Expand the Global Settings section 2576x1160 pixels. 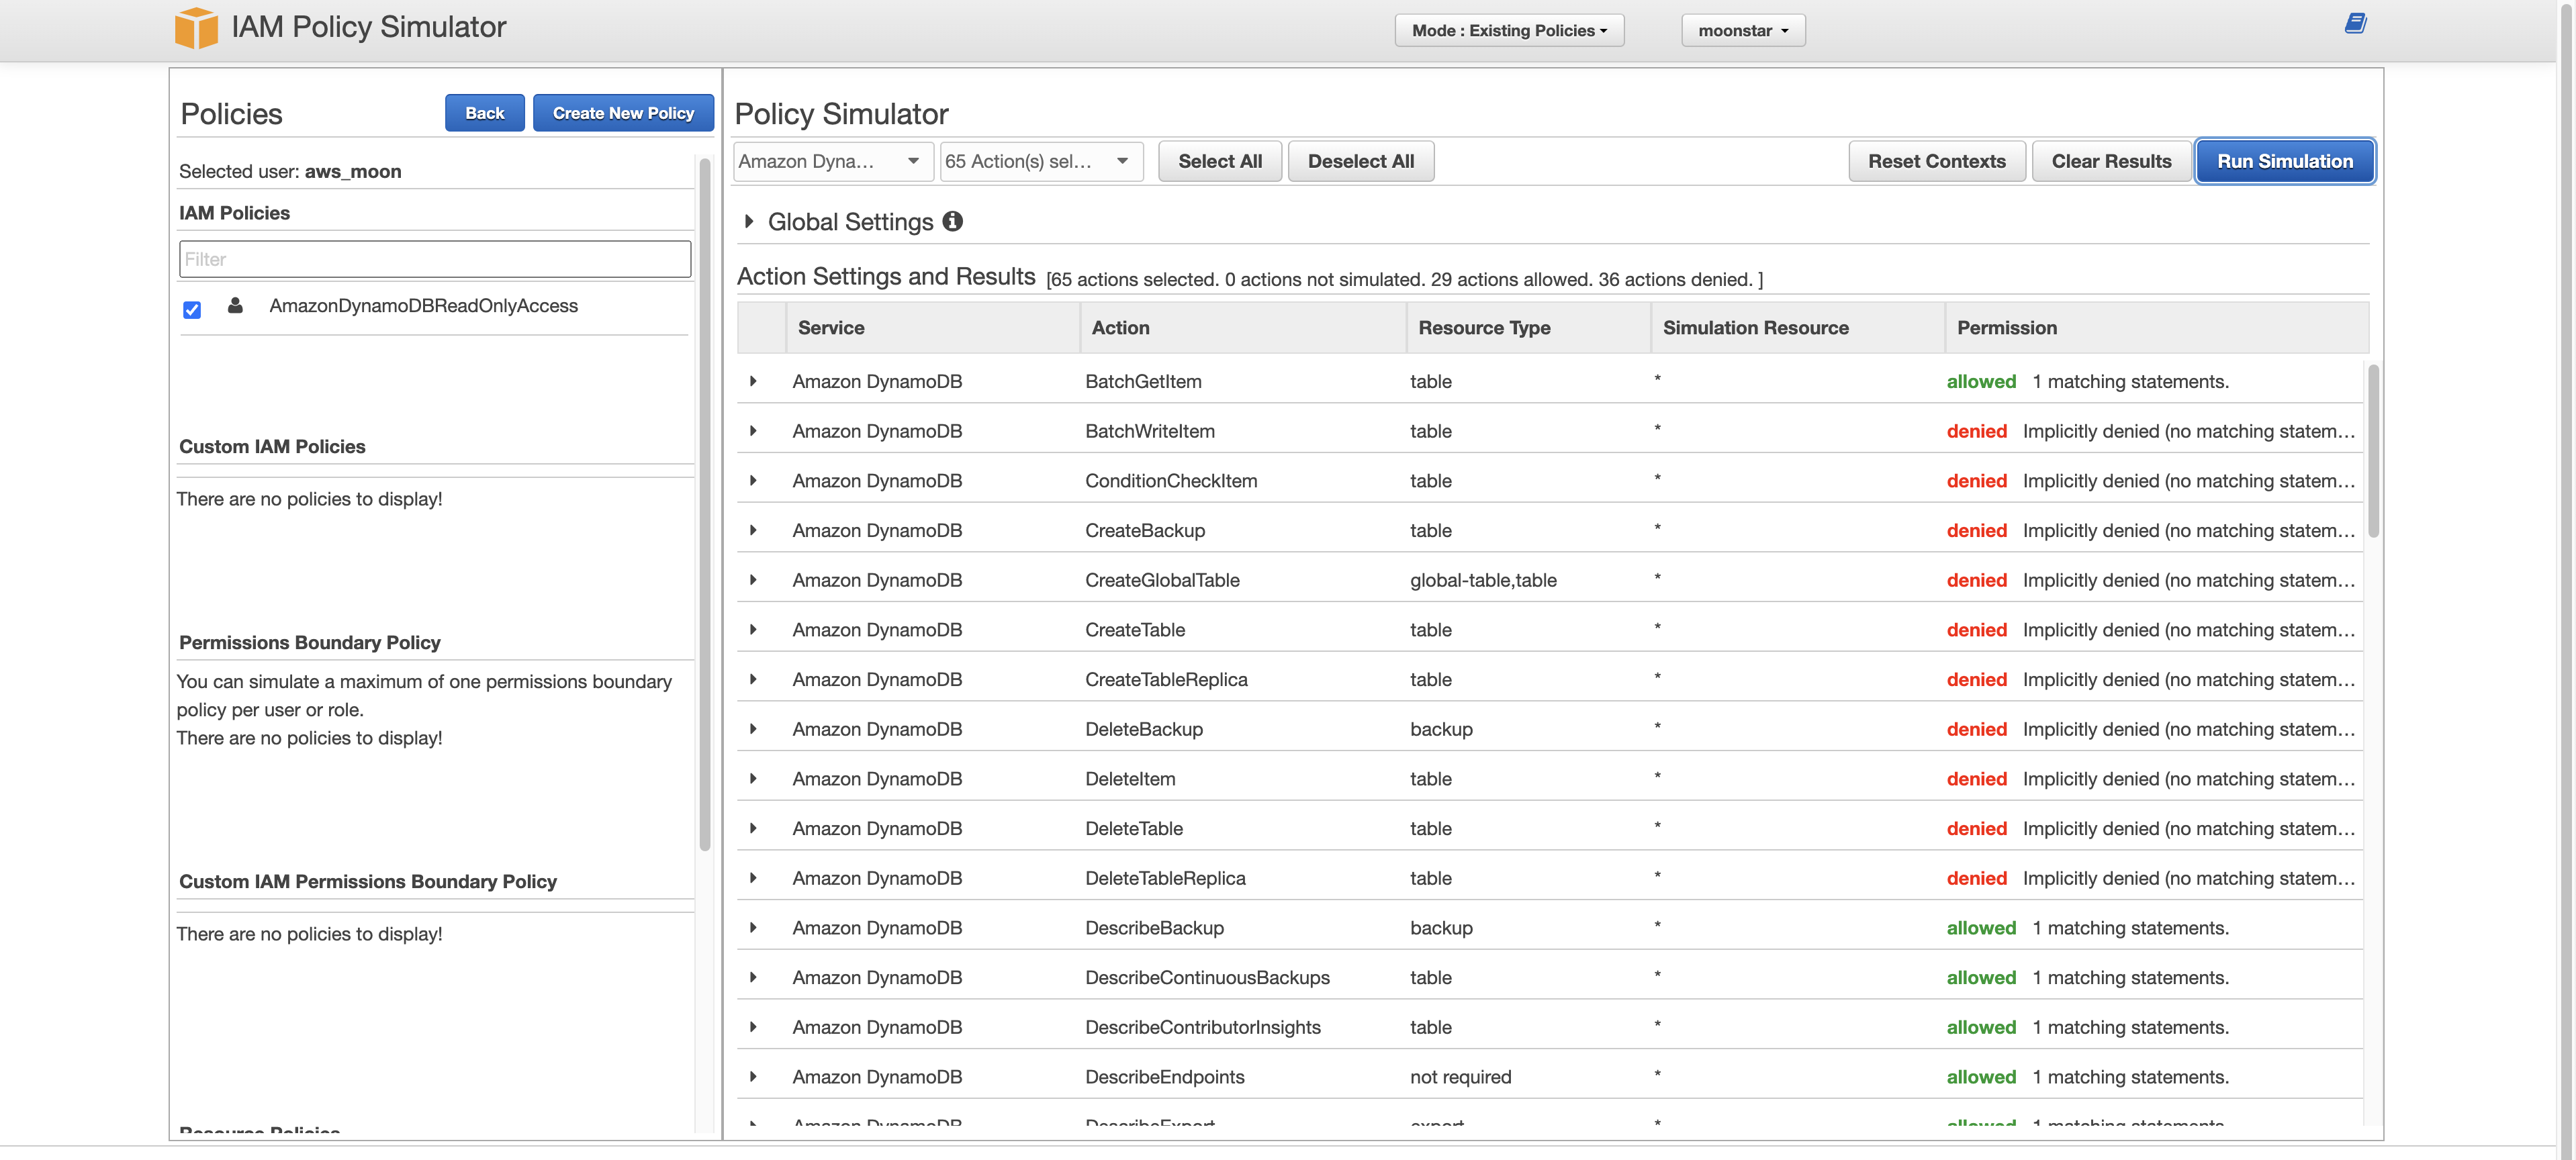coord(749,221)
